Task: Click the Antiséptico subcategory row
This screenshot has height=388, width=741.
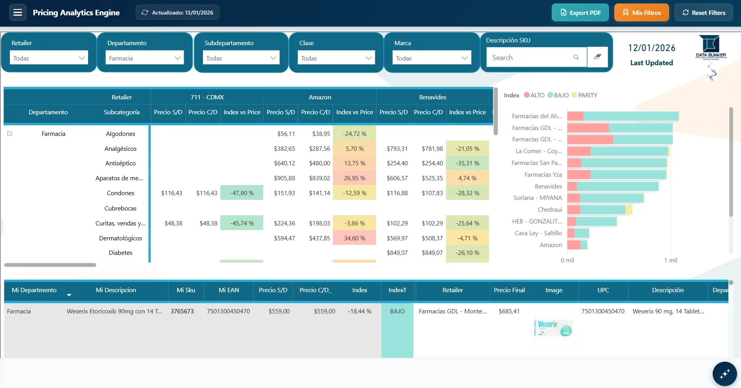Action: [x=120, y=163]
